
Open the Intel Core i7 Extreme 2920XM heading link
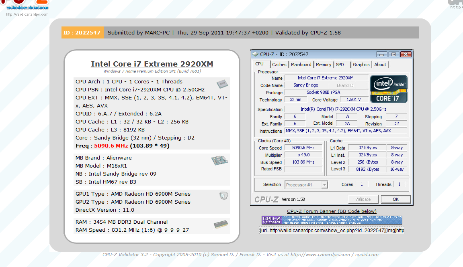tap(152, 64)
